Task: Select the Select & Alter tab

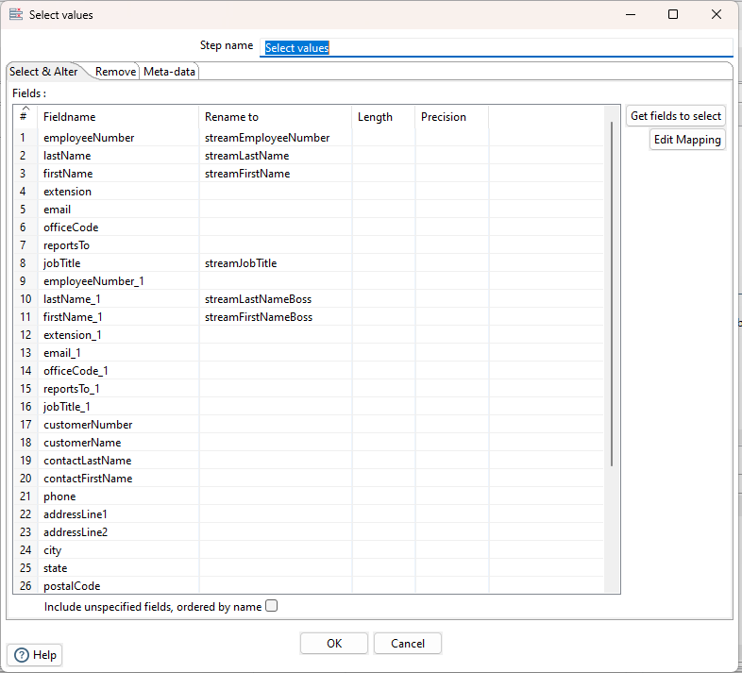Action: click(x=43, y=72)
